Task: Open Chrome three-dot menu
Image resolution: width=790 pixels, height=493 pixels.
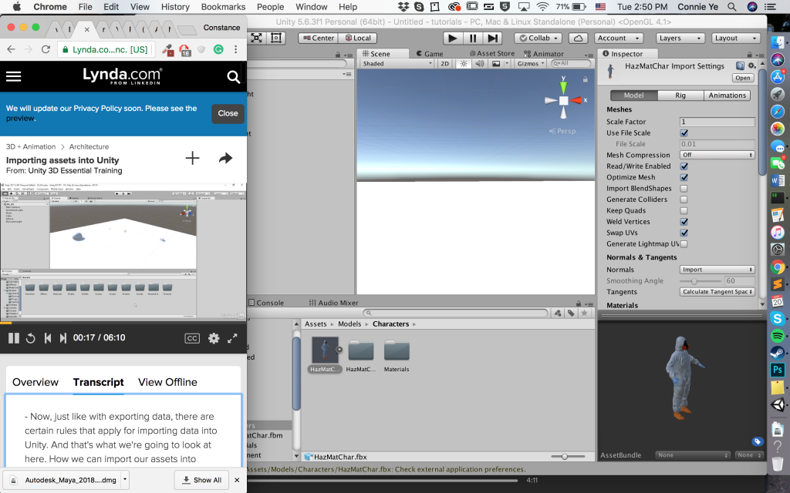Action: pyautogui.click(x=236, y=49)
